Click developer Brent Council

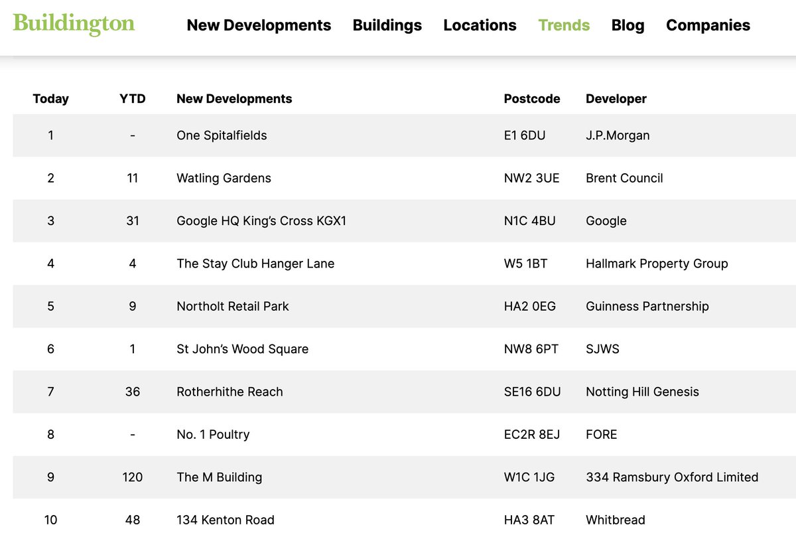624,178
